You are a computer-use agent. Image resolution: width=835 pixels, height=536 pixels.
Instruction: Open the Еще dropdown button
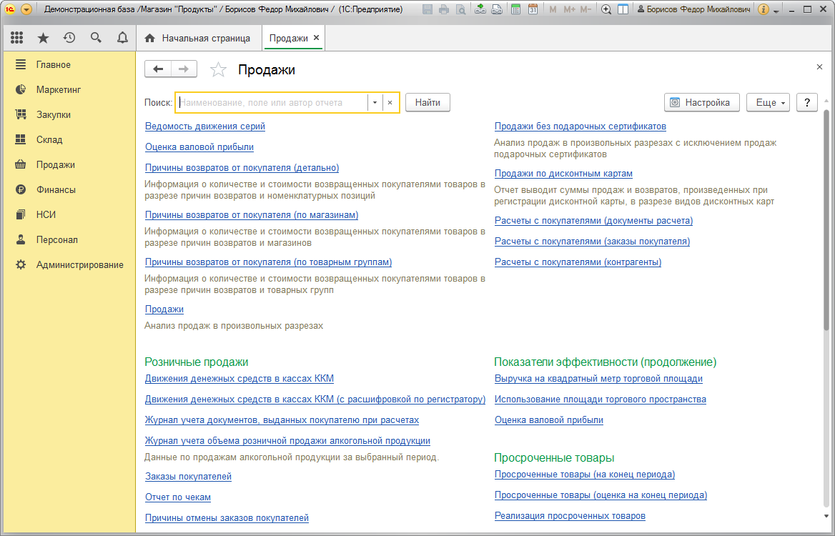769,103
